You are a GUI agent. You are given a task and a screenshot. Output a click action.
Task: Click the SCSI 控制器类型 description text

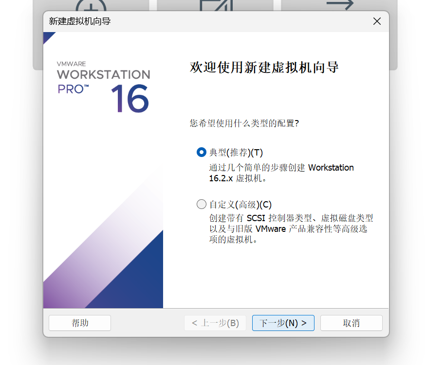tap(291, 229)
